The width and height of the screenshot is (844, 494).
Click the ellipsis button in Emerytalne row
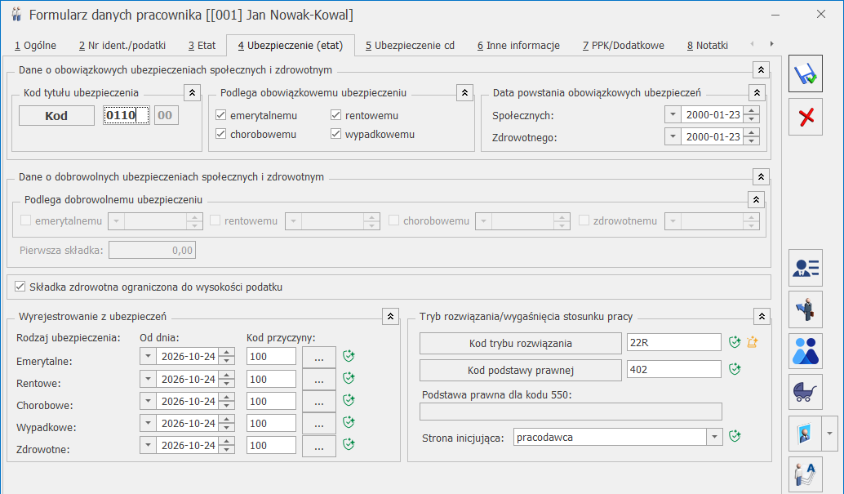click(x=319, y=357)
